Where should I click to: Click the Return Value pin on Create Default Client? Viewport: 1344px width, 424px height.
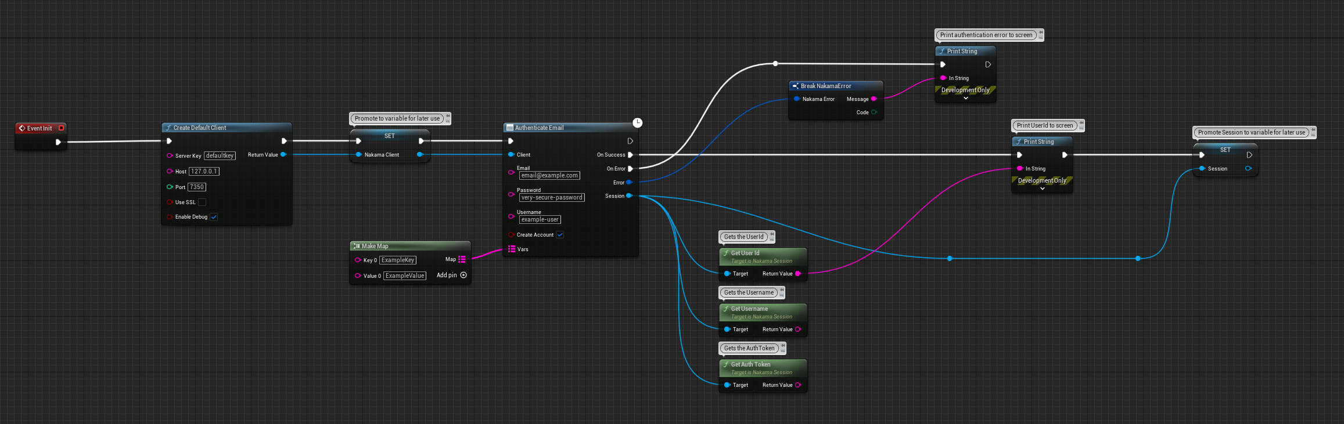pyautogui.click(x=283, y=155)
